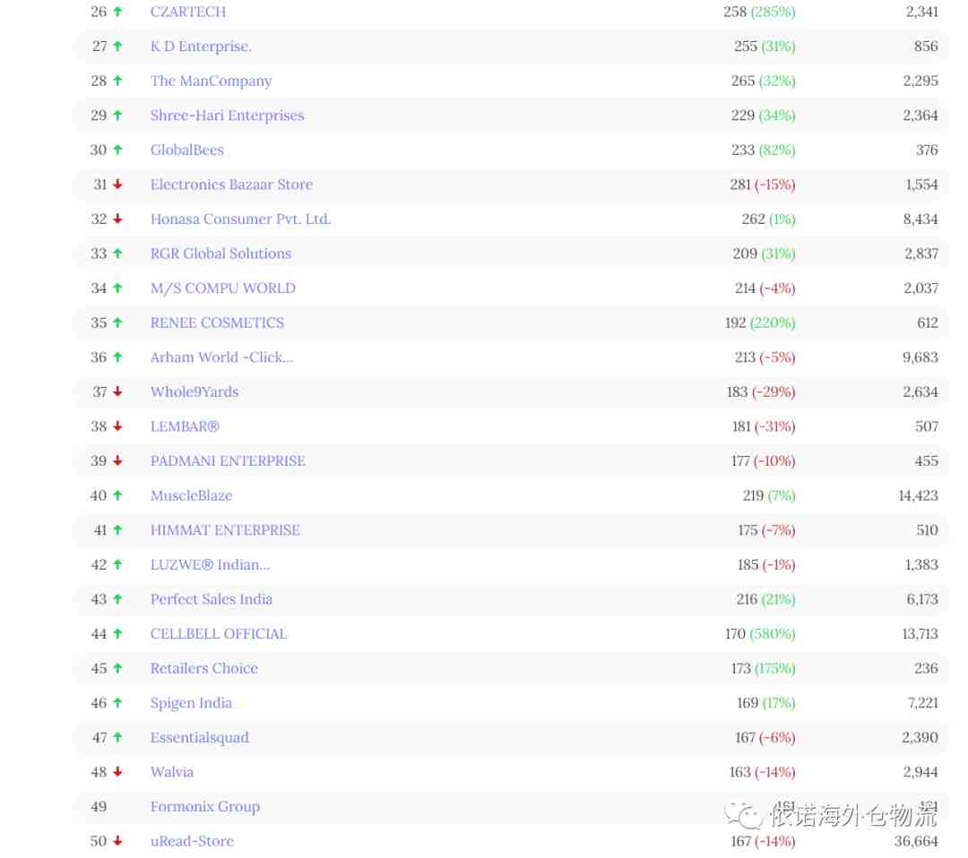Visit Whole9Yards seller link

194,391
